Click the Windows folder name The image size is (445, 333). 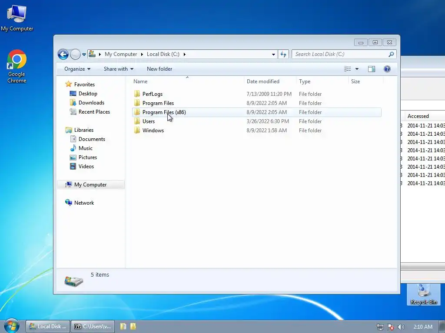(153, 130)
